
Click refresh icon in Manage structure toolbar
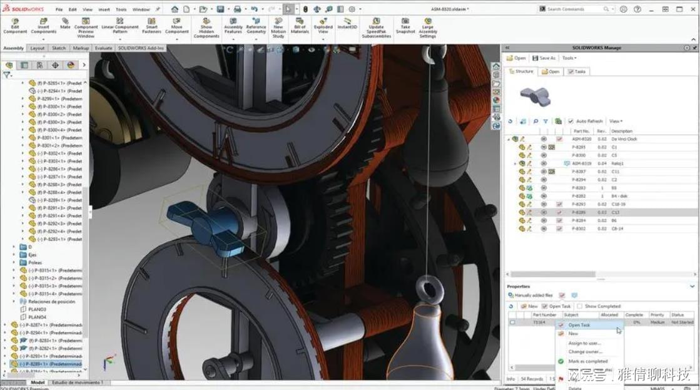coord(510,121)
